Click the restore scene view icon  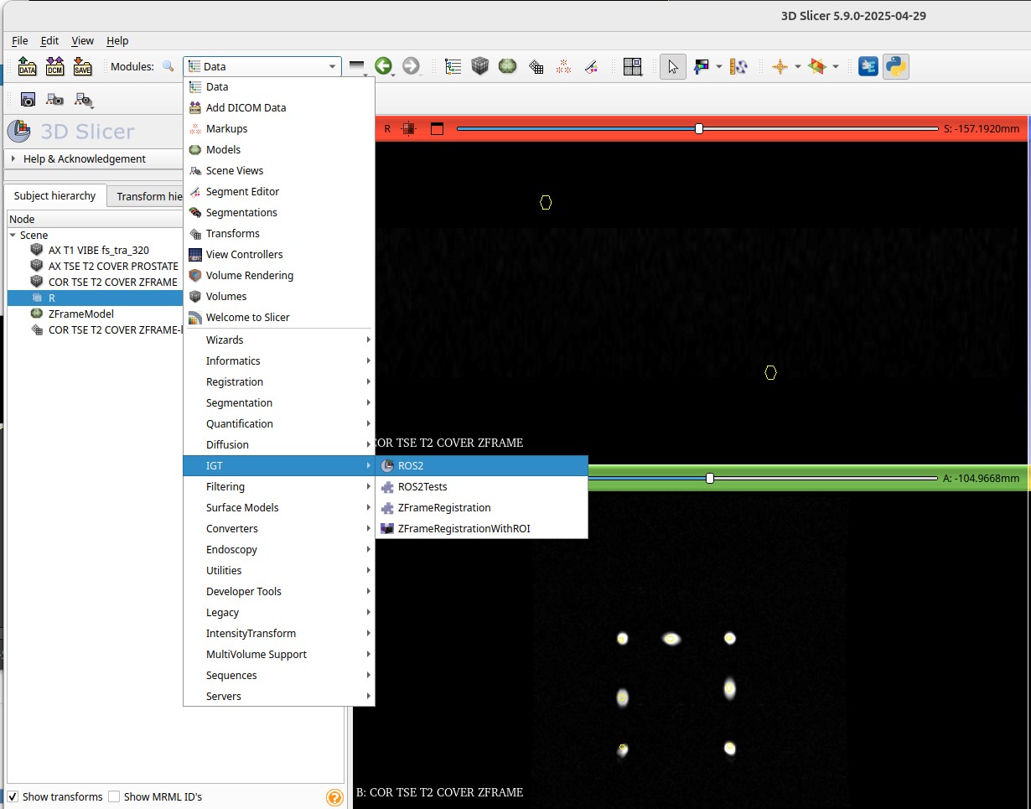pos(83,101)
